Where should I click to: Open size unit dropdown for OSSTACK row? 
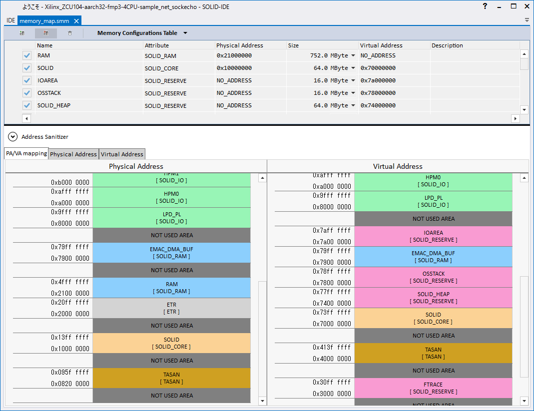[x=353, y=93]
